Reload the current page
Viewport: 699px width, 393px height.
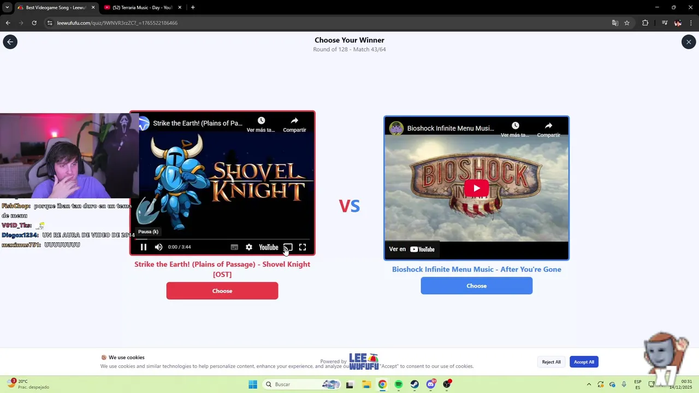[34, 23]
